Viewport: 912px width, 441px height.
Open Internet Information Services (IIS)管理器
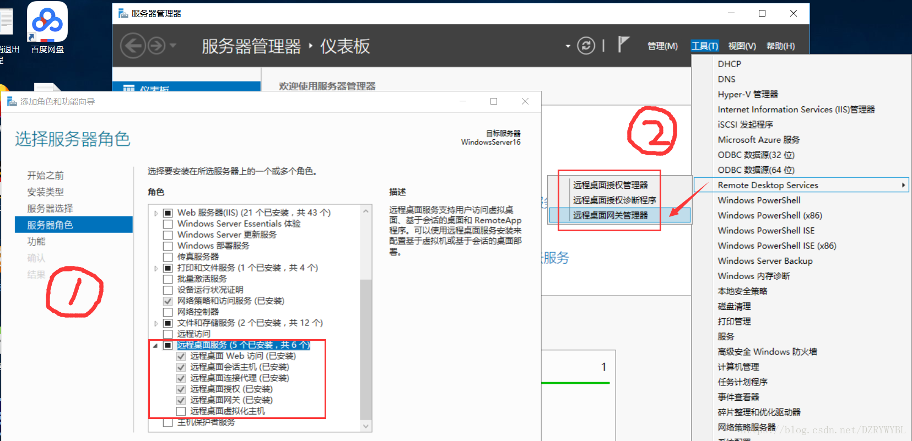[796, 110]
